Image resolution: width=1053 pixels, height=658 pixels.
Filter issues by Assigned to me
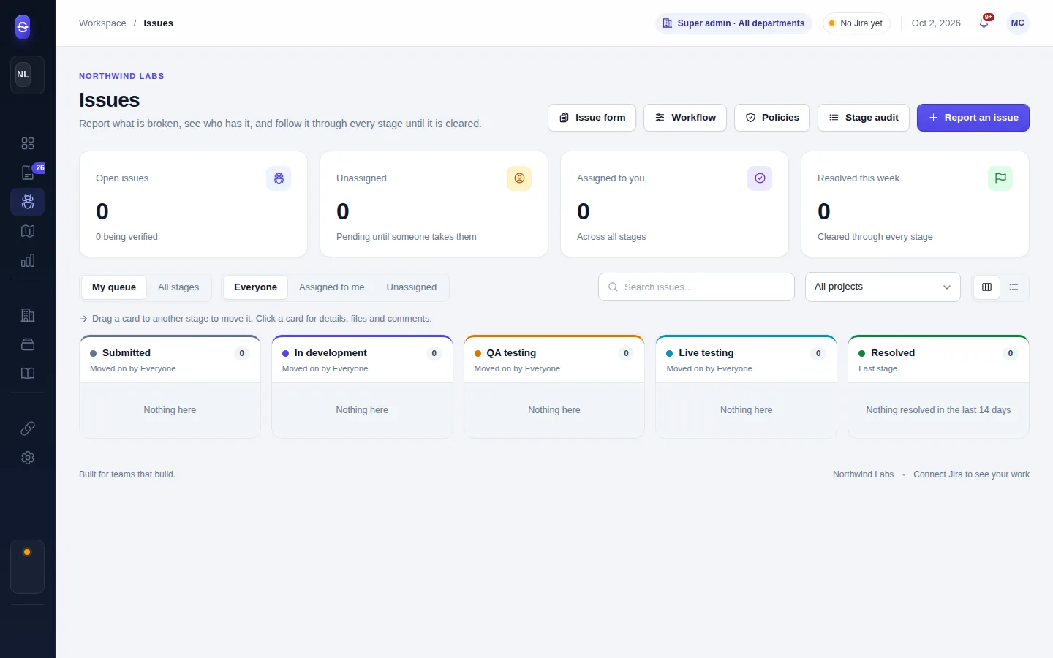coord(331,287)
